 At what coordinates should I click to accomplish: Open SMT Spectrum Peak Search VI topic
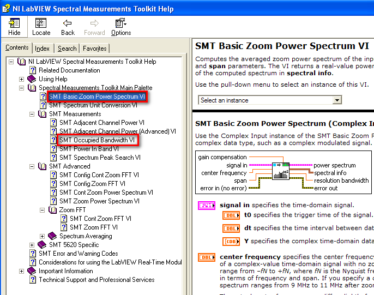(x=100, y=158)
